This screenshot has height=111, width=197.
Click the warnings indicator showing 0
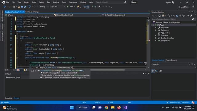point(25,70)
